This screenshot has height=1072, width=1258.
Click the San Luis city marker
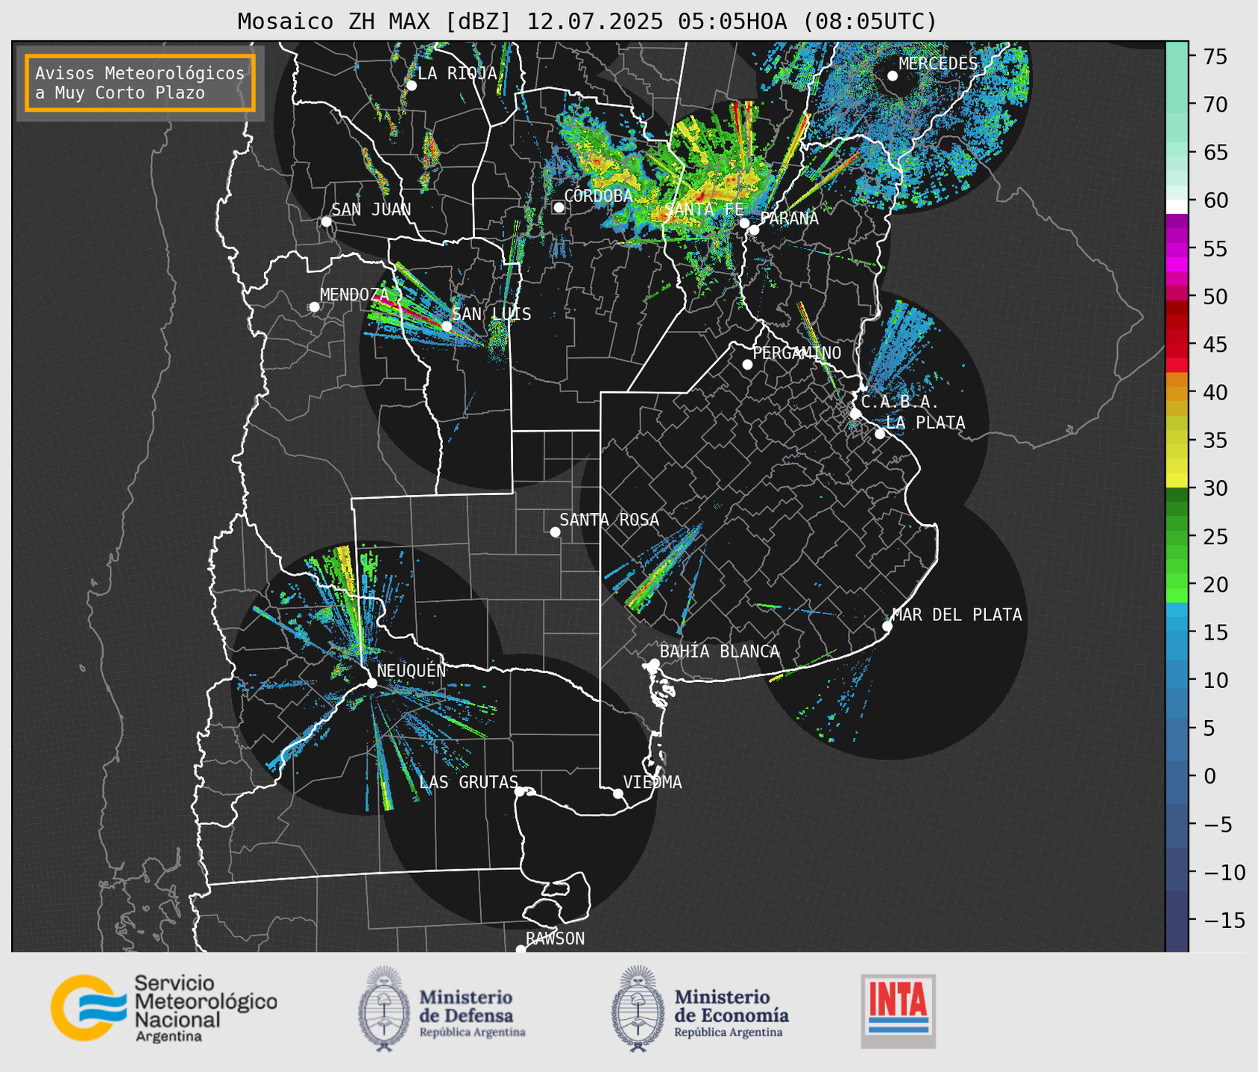(x=447, y=327)
